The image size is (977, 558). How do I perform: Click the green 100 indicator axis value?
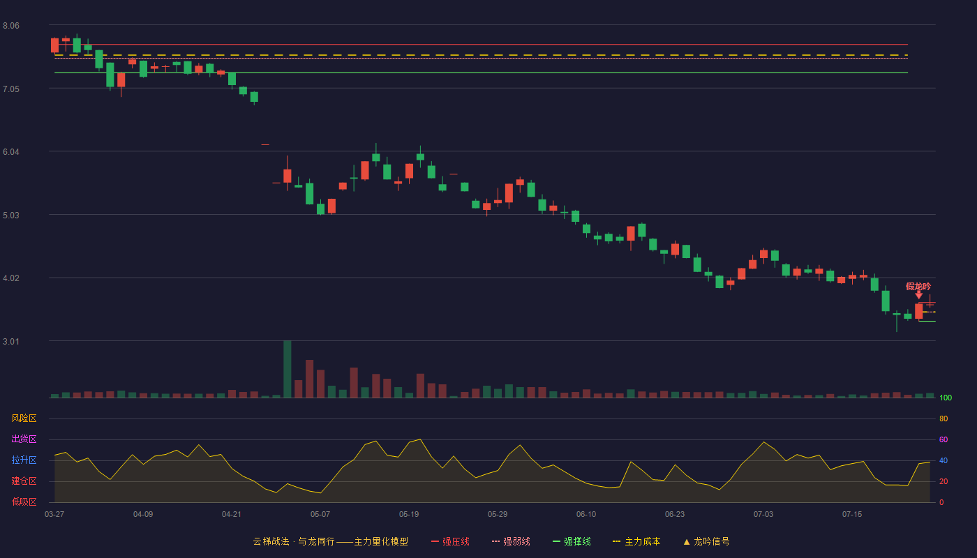946,398
